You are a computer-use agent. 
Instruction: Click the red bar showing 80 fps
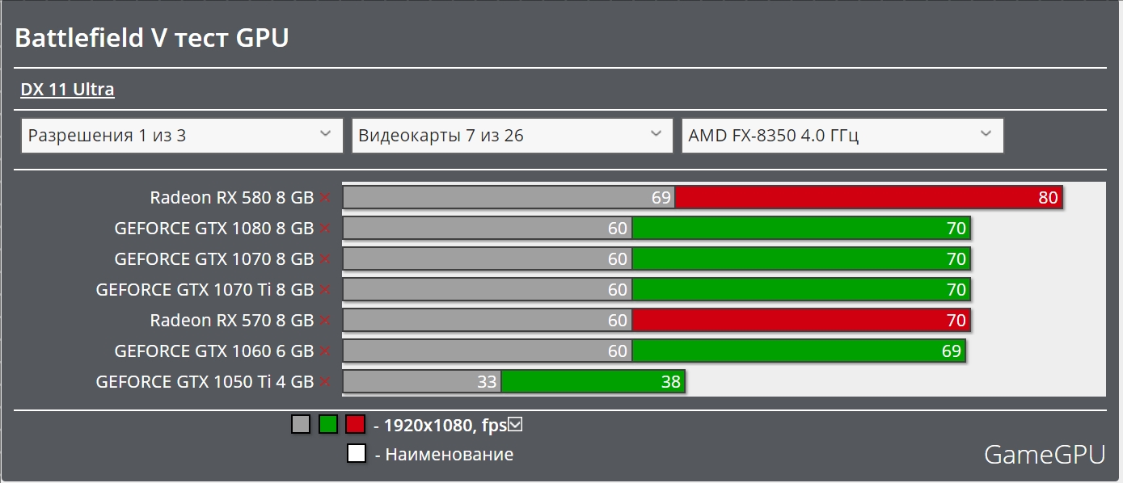click(868, 198)
